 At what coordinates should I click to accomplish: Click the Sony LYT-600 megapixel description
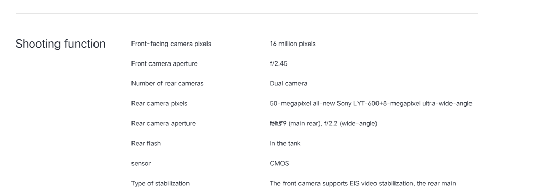point(371,103)
